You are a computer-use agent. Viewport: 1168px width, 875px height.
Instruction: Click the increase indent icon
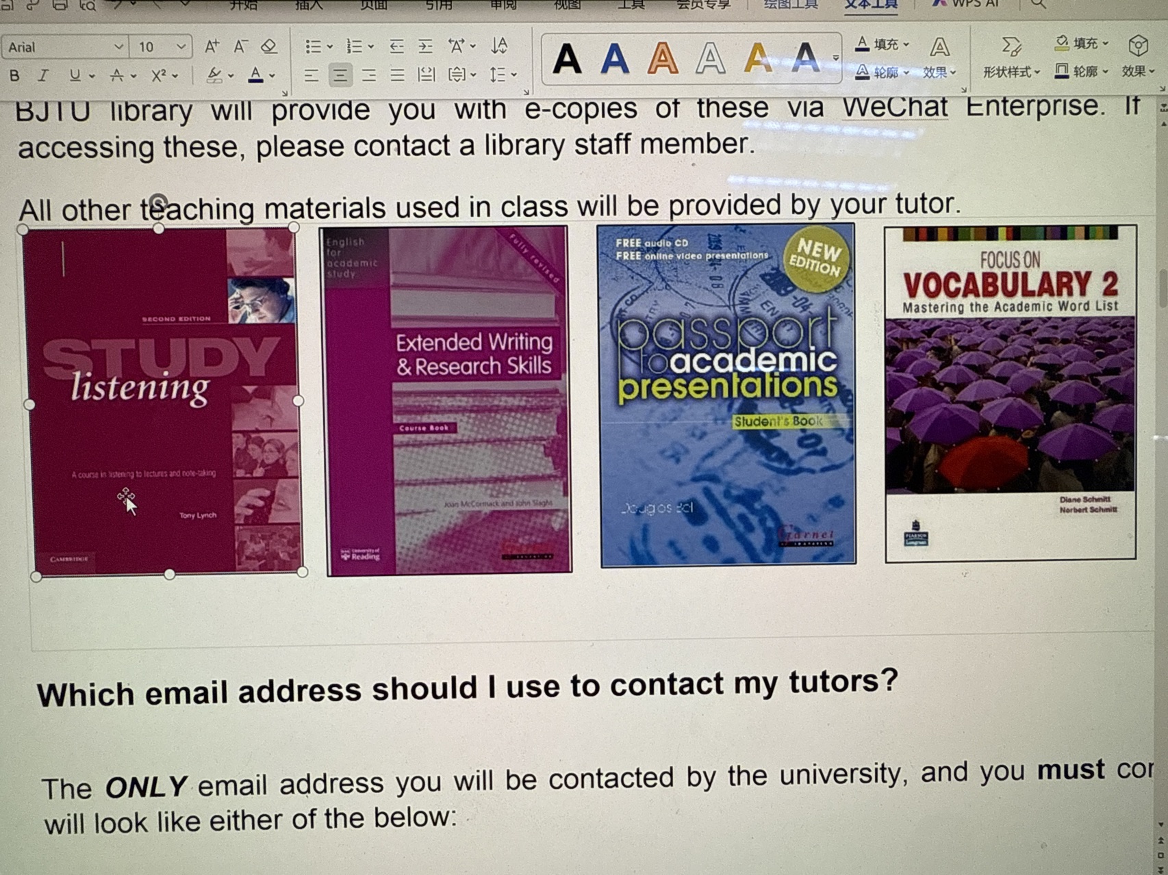coord(425,47)
